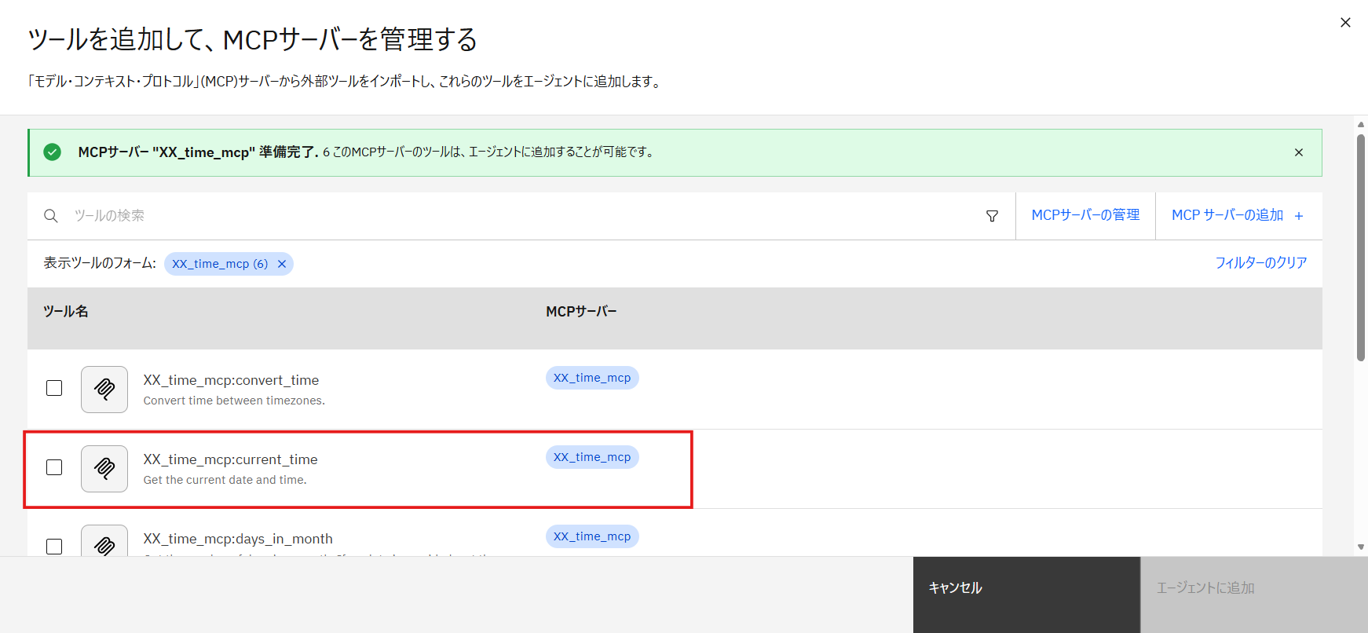Image resolution: width=1368 pixels, height=633 pixels.
Task: Click the XX_time_mcp tag in current_time row
Action: click(592, 457)
